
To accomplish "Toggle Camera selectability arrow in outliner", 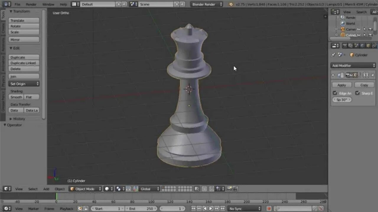I will pos(364,29).
